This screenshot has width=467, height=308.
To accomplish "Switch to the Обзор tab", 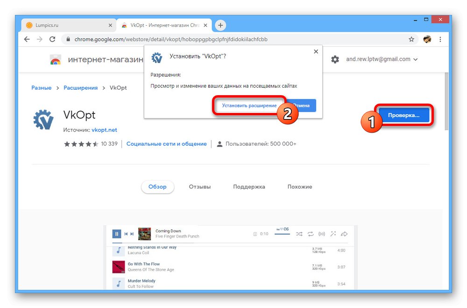I will (x=157, y=187).
